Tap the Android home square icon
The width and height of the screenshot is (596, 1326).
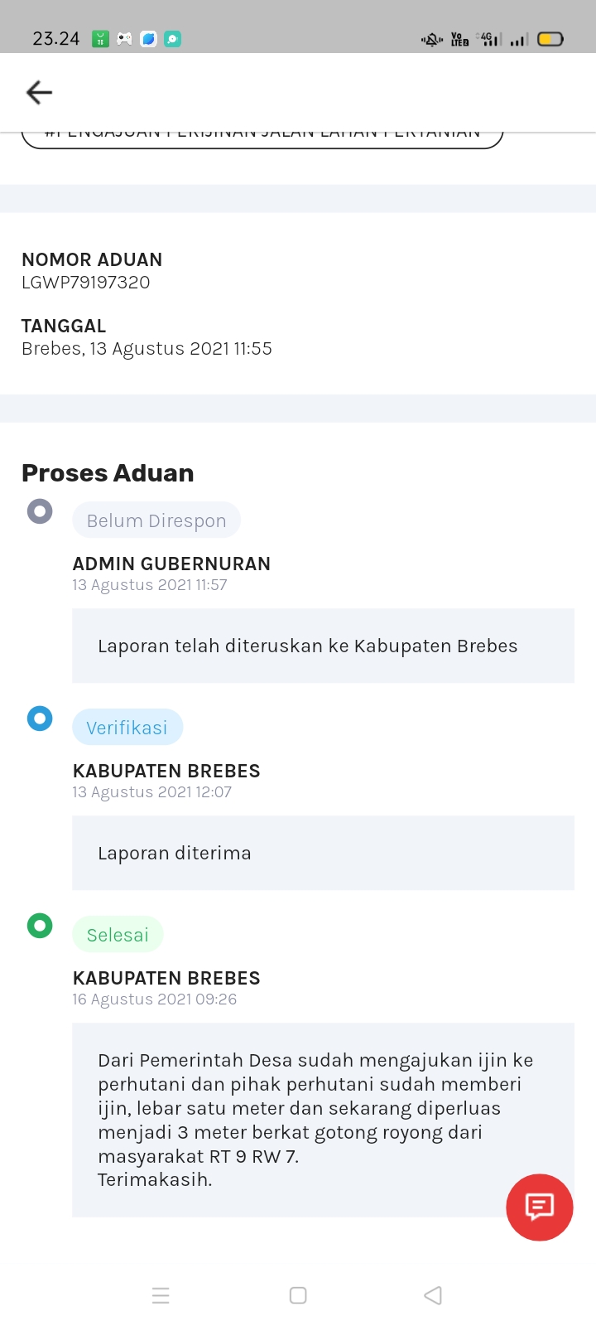click(x=298, y=1295)
